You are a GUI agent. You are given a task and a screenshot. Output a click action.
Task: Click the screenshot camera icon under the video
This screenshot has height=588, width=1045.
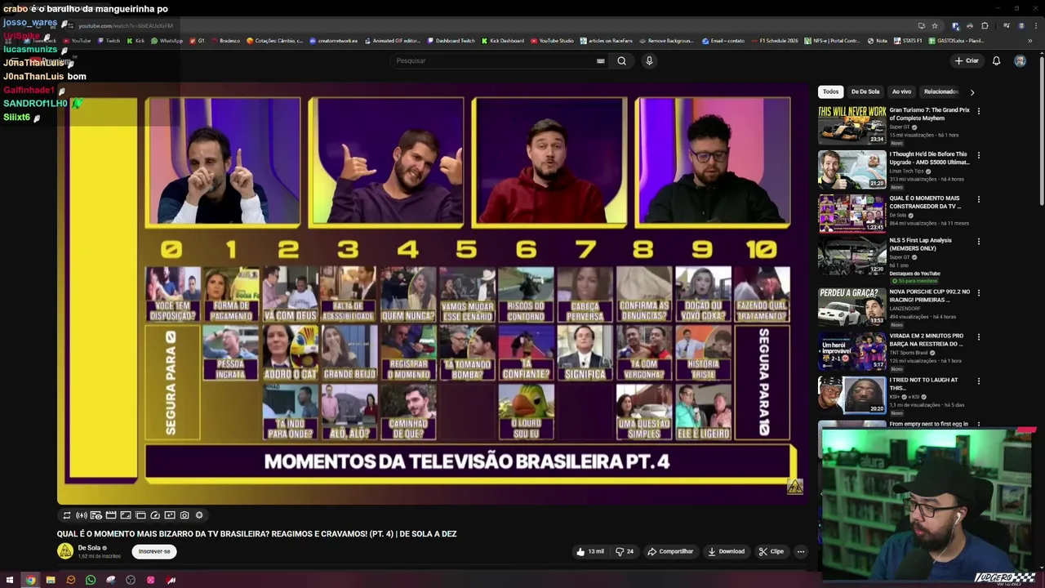point(185,515)
